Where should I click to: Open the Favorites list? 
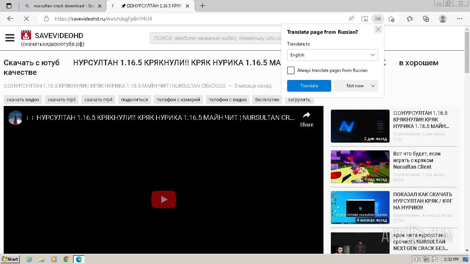410,19
